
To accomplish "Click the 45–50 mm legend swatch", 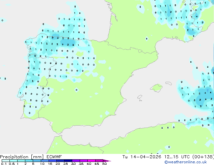I will (99, 161).
